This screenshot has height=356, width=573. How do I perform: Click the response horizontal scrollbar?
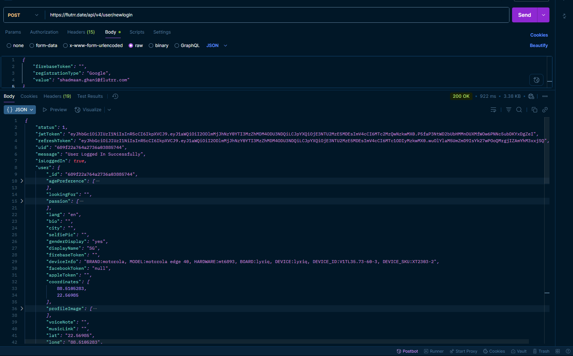tap(277, 341)
